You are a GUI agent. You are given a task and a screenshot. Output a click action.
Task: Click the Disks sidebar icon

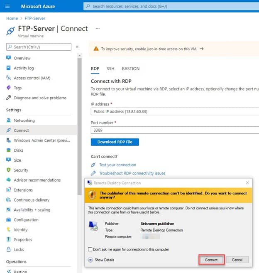pyautogui.click(x=9, y=150)
